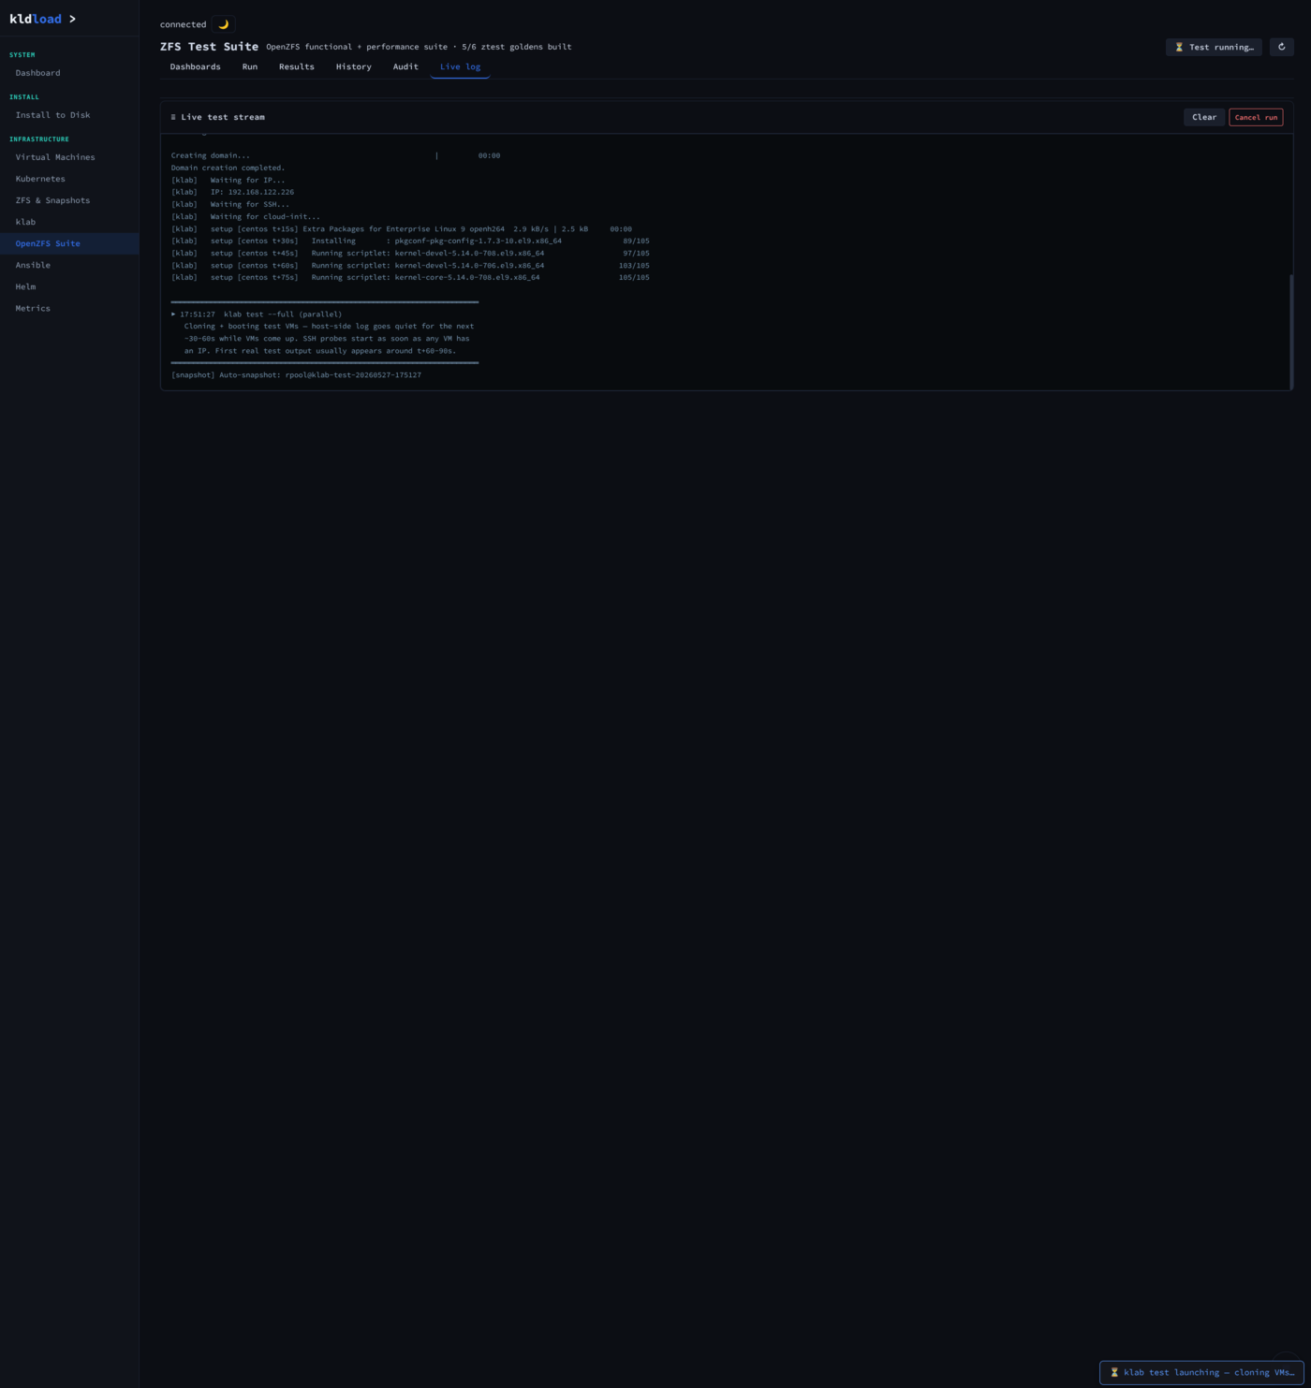Screen dimensions: 1311x1388
Task: Click the chevron beside the kldload logo
Action: (x=72, y=19)
